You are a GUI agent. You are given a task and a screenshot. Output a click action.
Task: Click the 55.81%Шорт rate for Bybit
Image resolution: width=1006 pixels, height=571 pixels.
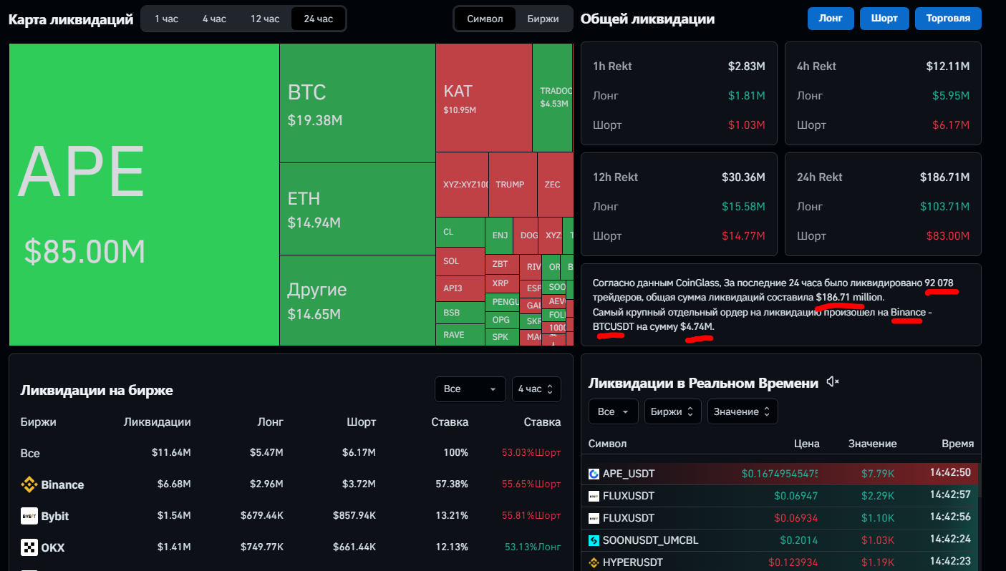(x=531, y=516)
